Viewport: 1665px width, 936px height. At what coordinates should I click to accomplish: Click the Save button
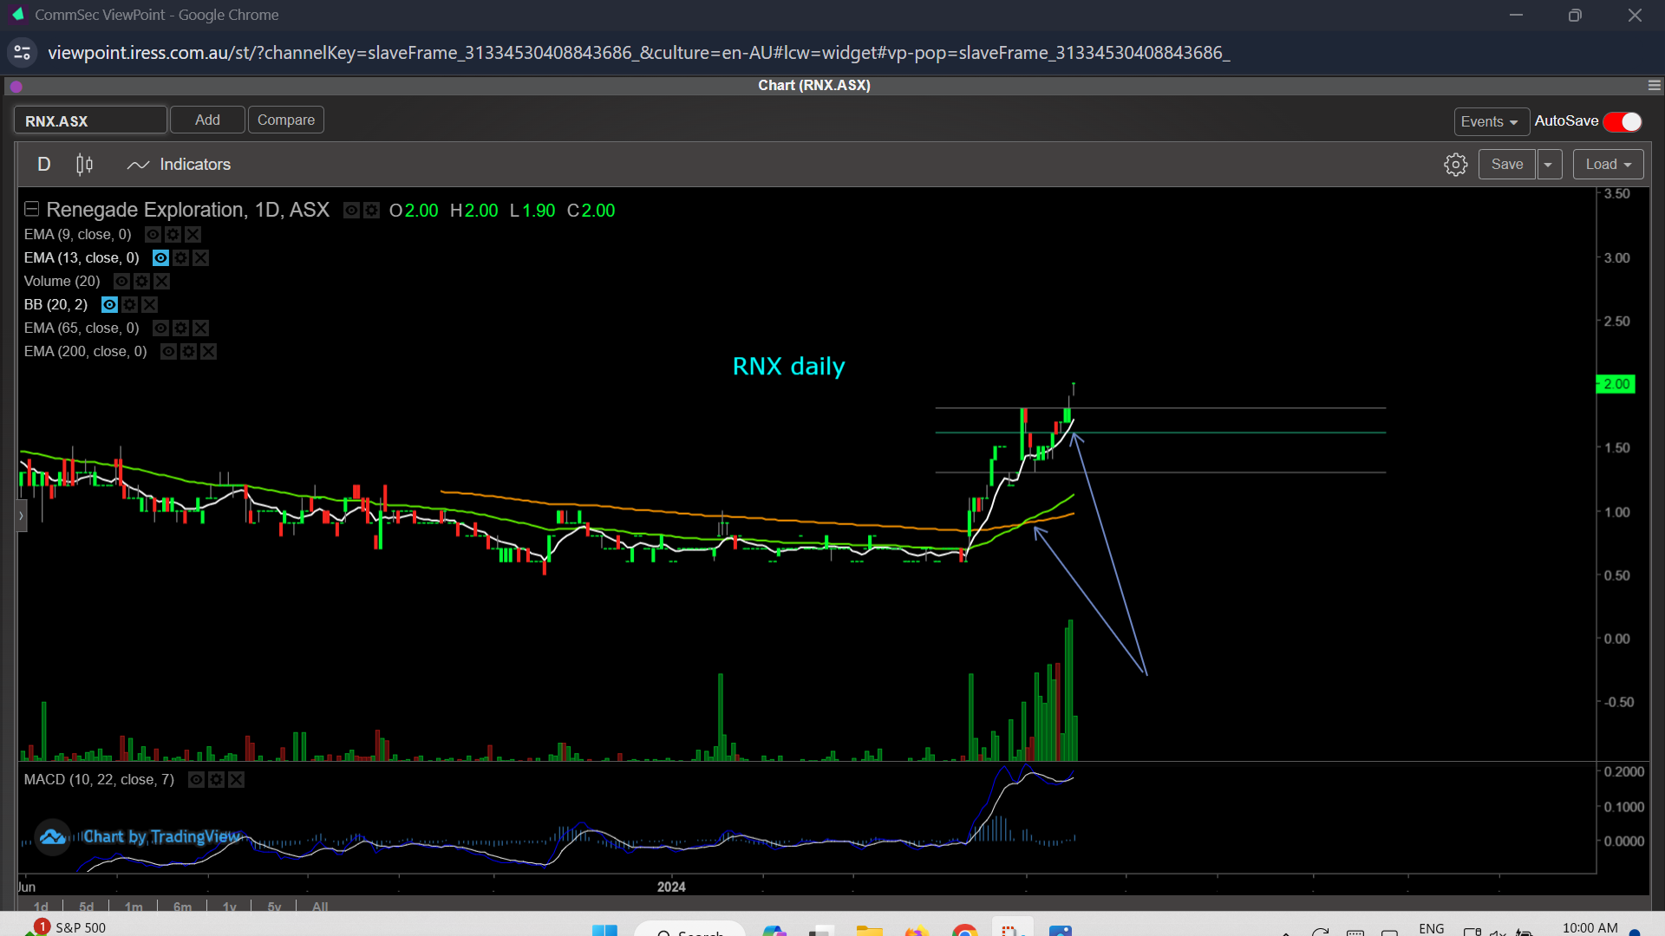[x=1507, y=165]
